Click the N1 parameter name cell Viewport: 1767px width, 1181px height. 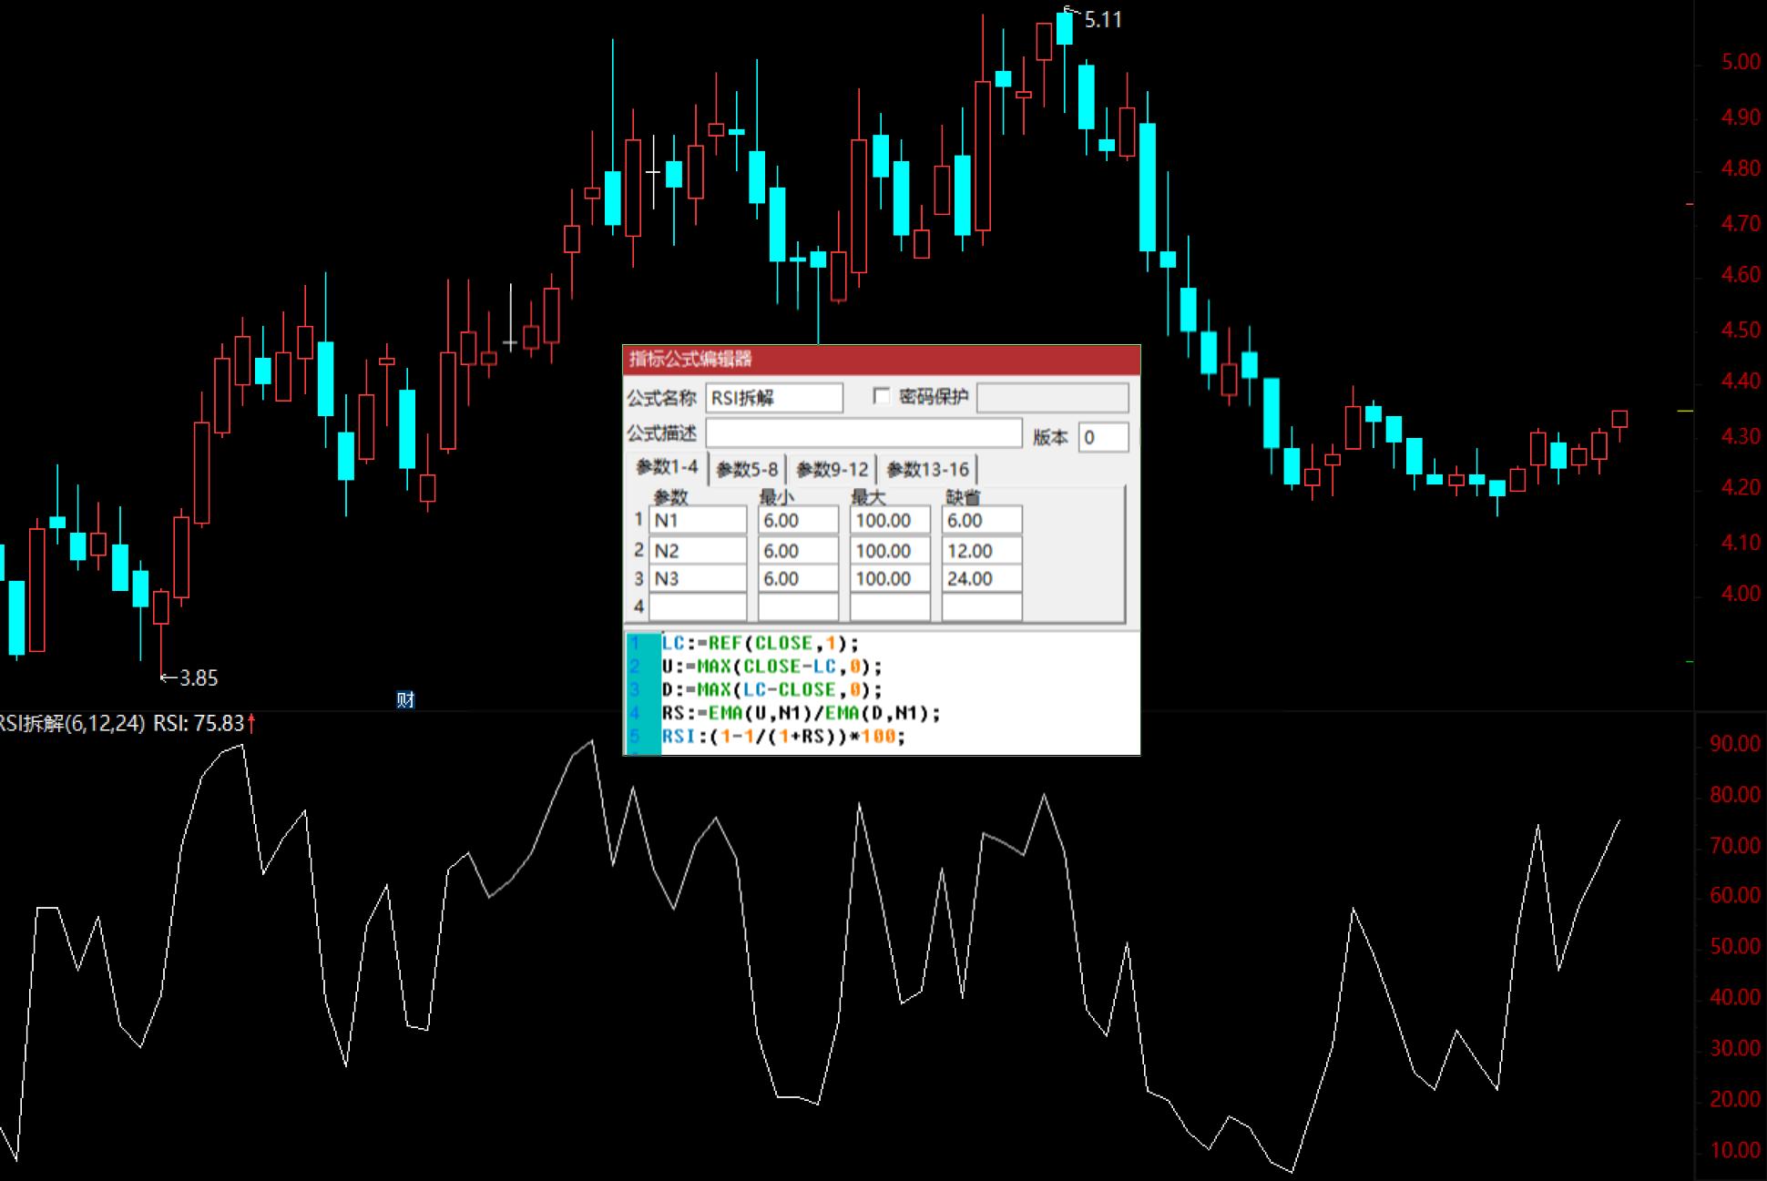pos(698,520)
